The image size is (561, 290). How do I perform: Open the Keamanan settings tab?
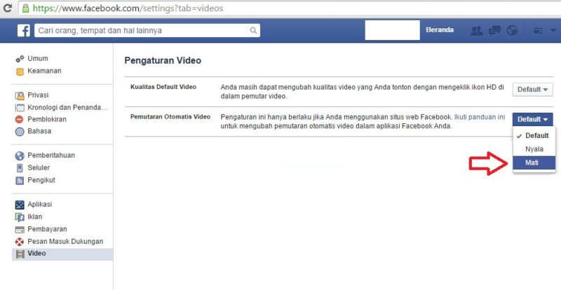[x=44, y=71]
